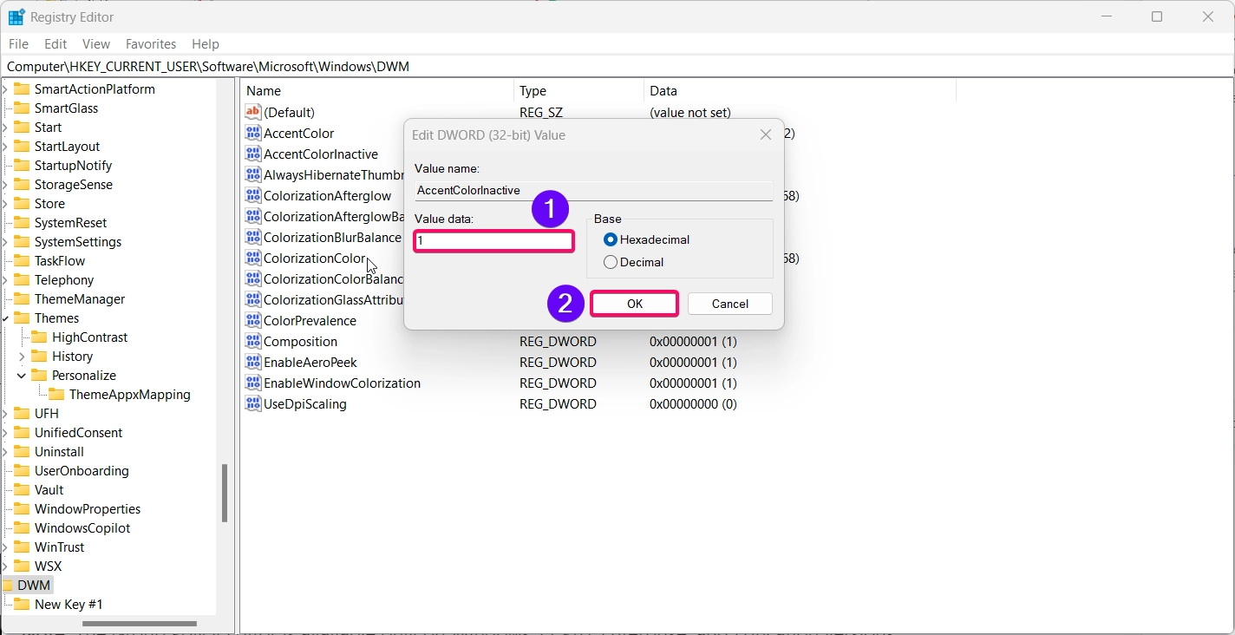Click the tree pane horizontal scrollbar thumb
The image size is (1235, 635).
(140, 624)
